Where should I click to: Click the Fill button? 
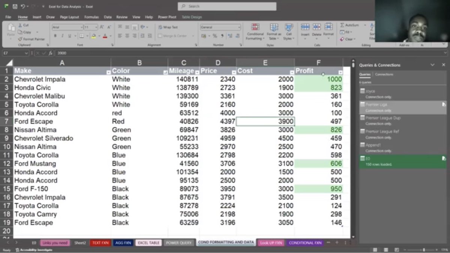pos(347,32)
